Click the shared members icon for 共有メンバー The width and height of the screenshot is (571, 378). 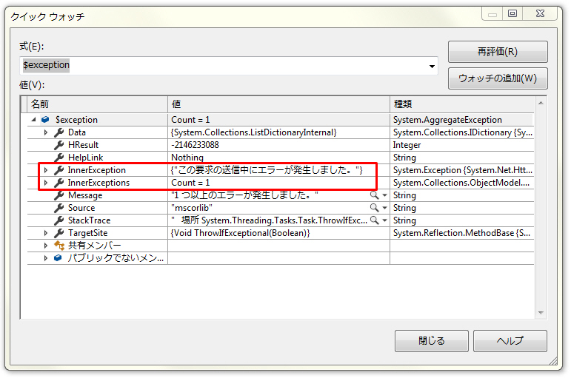coord(59,246)
